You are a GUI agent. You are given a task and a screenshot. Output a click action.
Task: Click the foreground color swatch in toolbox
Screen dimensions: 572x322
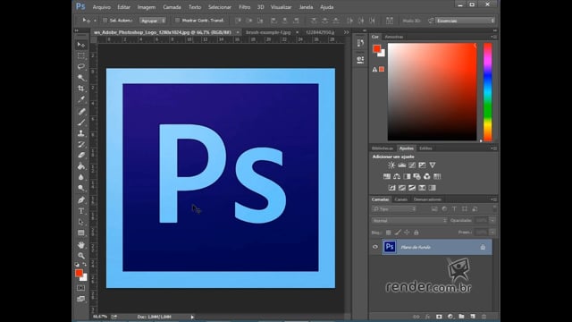click(x=79, y=273)
